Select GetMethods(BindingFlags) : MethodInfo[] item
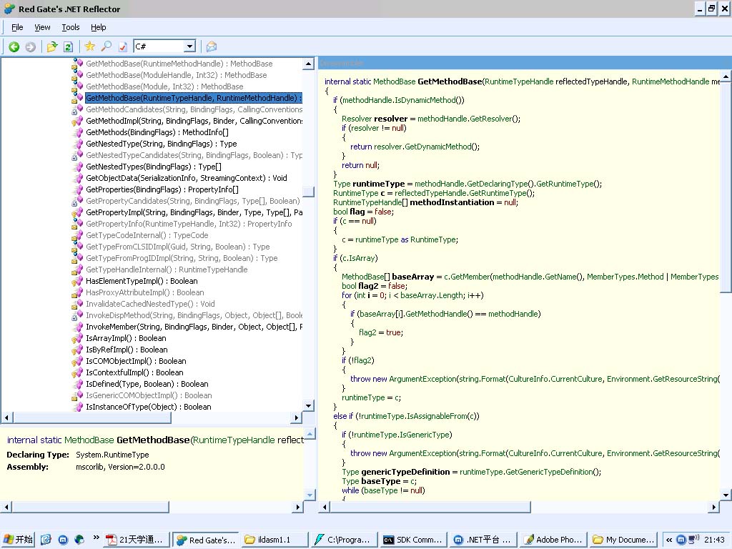Screen dimensions: 732x549 157,132
